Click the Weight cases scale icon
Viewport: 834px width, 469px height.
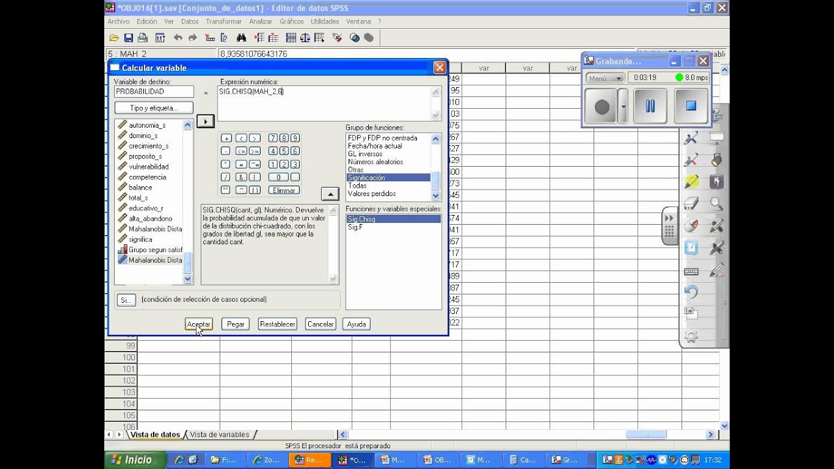(306, 38)
